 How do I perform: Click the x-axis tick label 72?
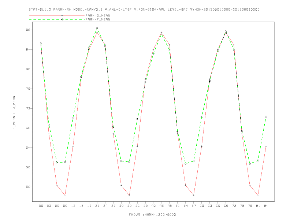click(x=234, y=206)
